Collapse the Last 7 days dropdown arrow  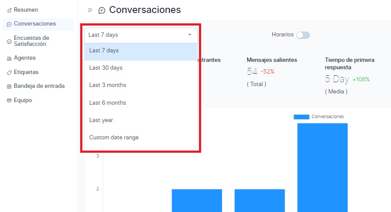pos(189,35)
